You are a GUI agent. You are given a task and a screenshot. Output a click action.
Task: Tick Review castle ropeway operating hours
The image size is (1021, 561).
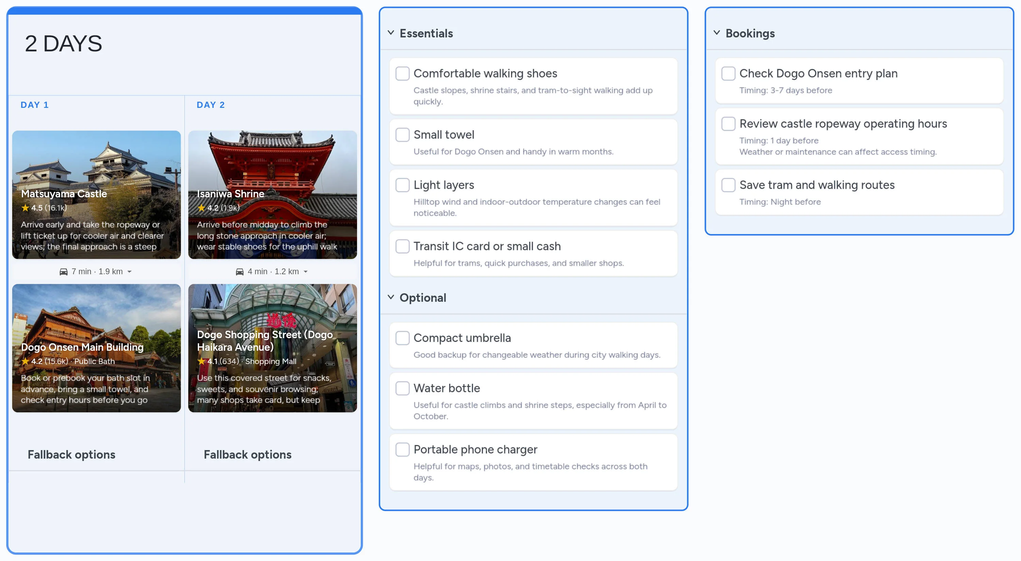pyautogui.click(x=728, y=123)
